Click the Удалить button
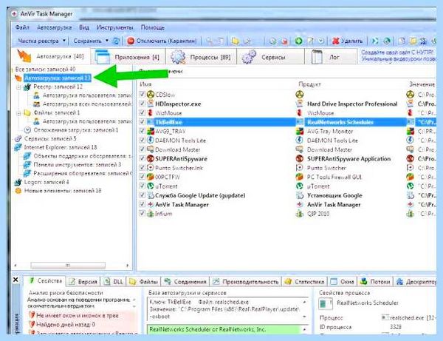The width and height of the screenshot is (443, 341). [x=348, y=41]
